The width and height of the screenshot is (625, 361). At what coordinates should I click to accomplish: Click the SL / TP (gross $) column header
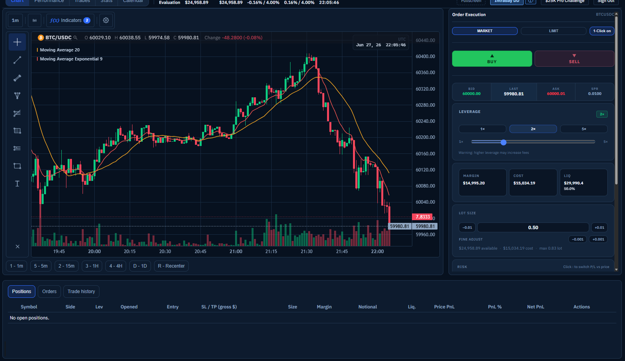(x=219, y=307)
